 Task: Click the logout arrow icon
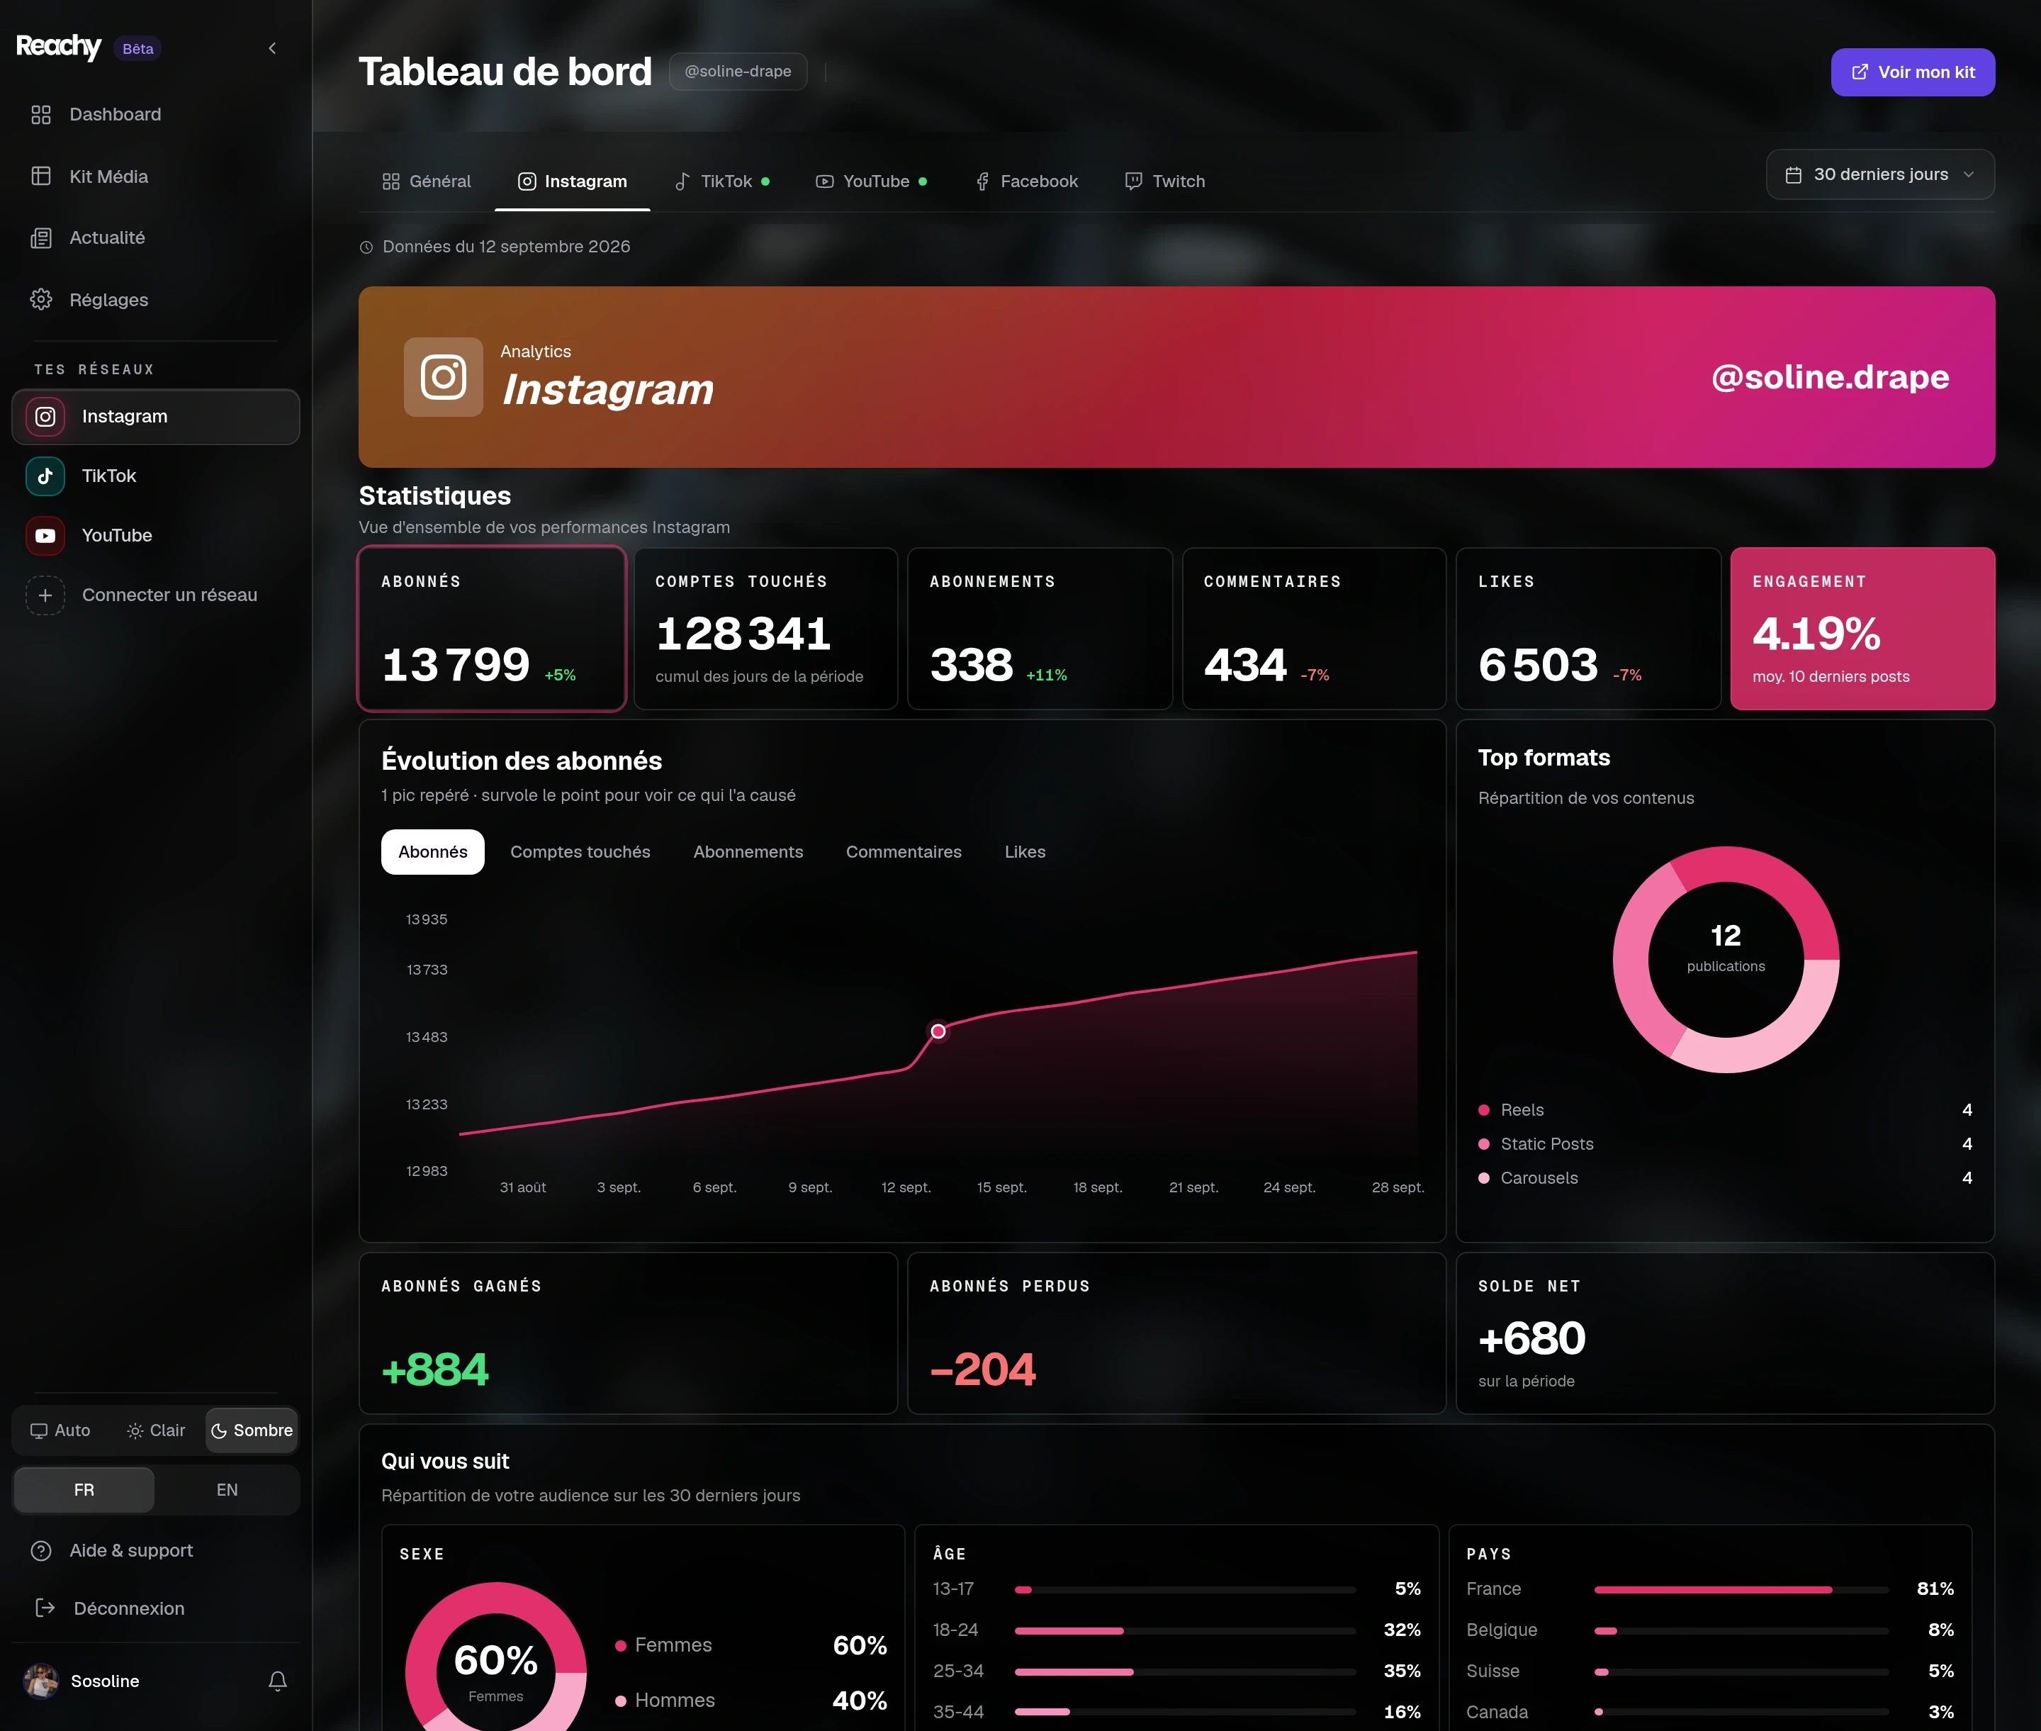(45, 1608)
